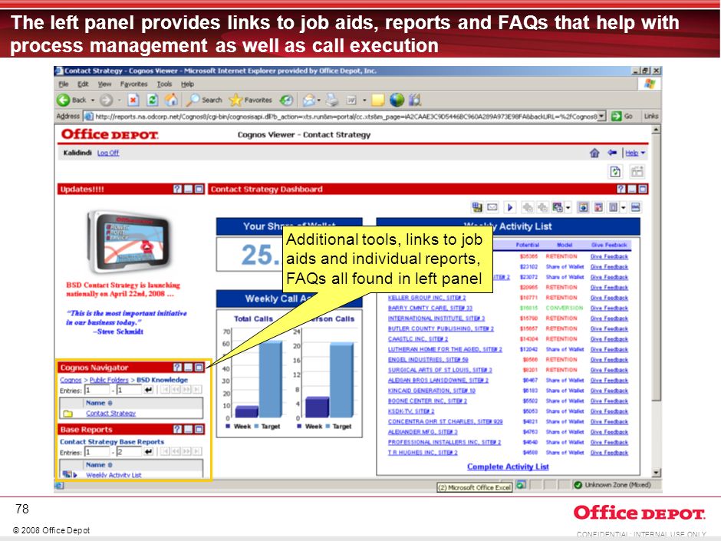Open help for Cognos Navigator portlet
This screenshot has width=721, height=541.
pyautogui.click(x=177, y=367)
